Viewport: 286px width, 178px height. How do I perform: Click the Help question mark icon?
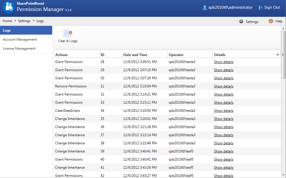coord(271,21)
